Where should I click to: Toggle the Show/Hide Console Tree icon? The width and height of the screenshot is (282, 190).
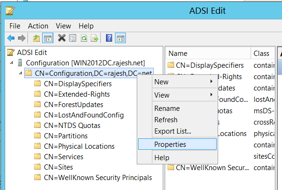(48, 38)
